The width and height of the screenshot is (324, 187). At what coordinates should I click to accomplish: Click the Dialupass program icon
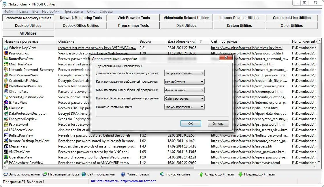coord(6,108)
